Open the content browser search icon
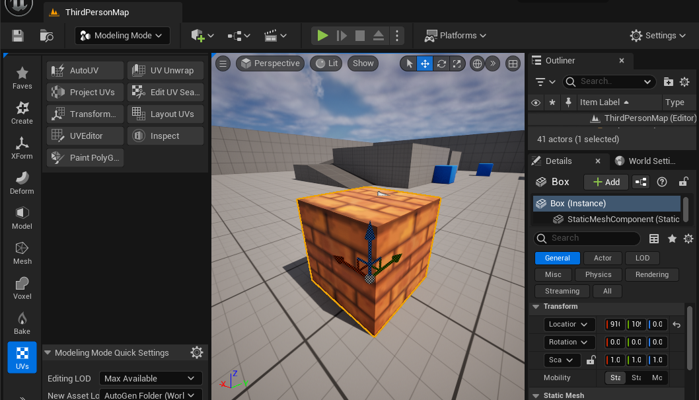699x400 pixels. [x=46, y=36]
